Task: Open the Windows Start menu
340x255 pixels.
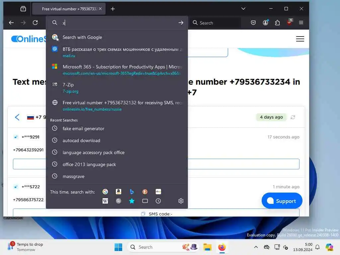Action: click(x=118, y=247)
